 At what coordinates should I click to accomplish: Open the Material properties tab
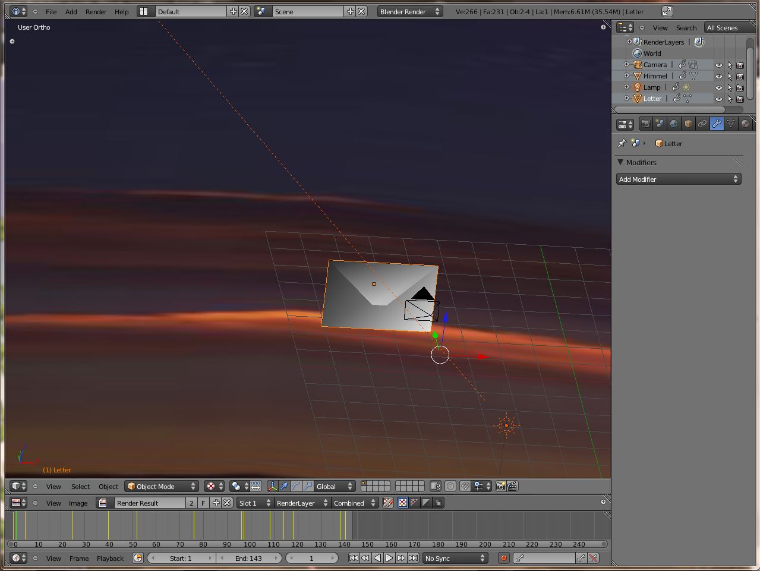click(x=745, y=124)
